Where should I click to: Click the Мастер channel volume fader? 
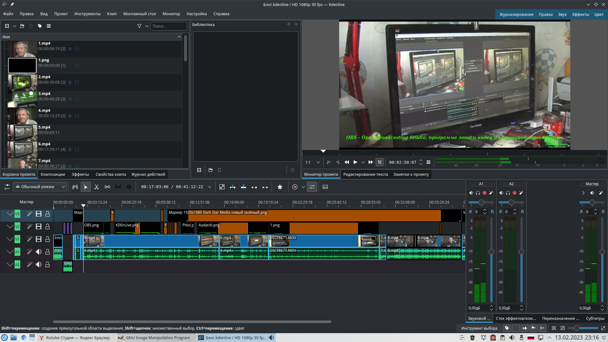click(602, 252)
